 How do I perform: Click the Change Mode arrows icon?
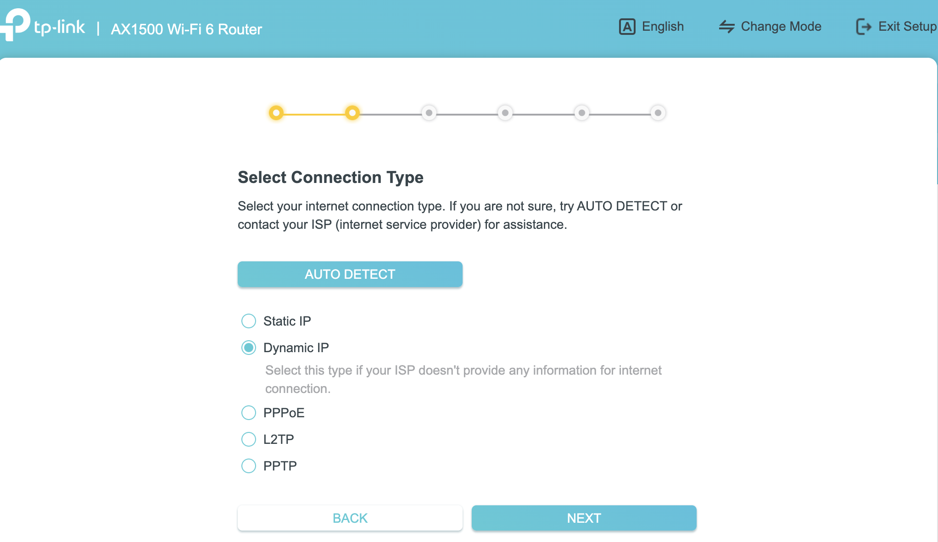(726, 27)
